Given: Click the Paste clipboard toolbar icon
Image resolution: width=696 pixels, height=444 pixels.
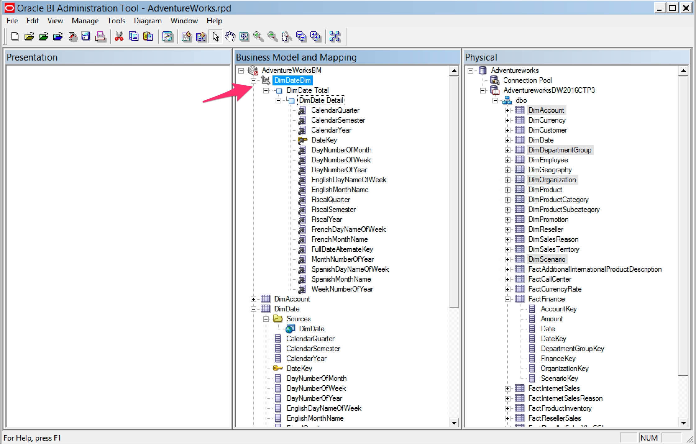Looking at the screenshot, I should click(148, 37).
